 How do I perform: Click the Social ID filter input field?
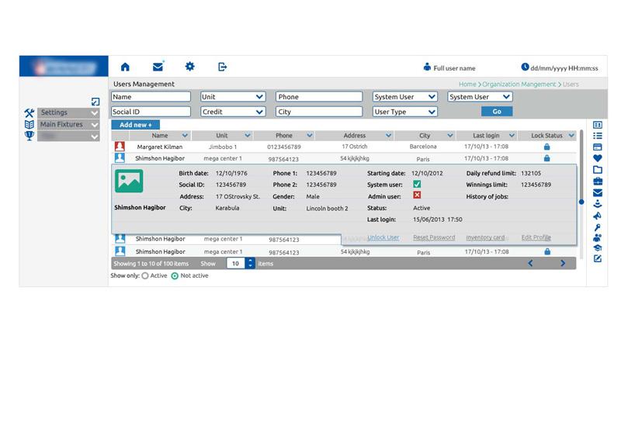click(151, 112)
